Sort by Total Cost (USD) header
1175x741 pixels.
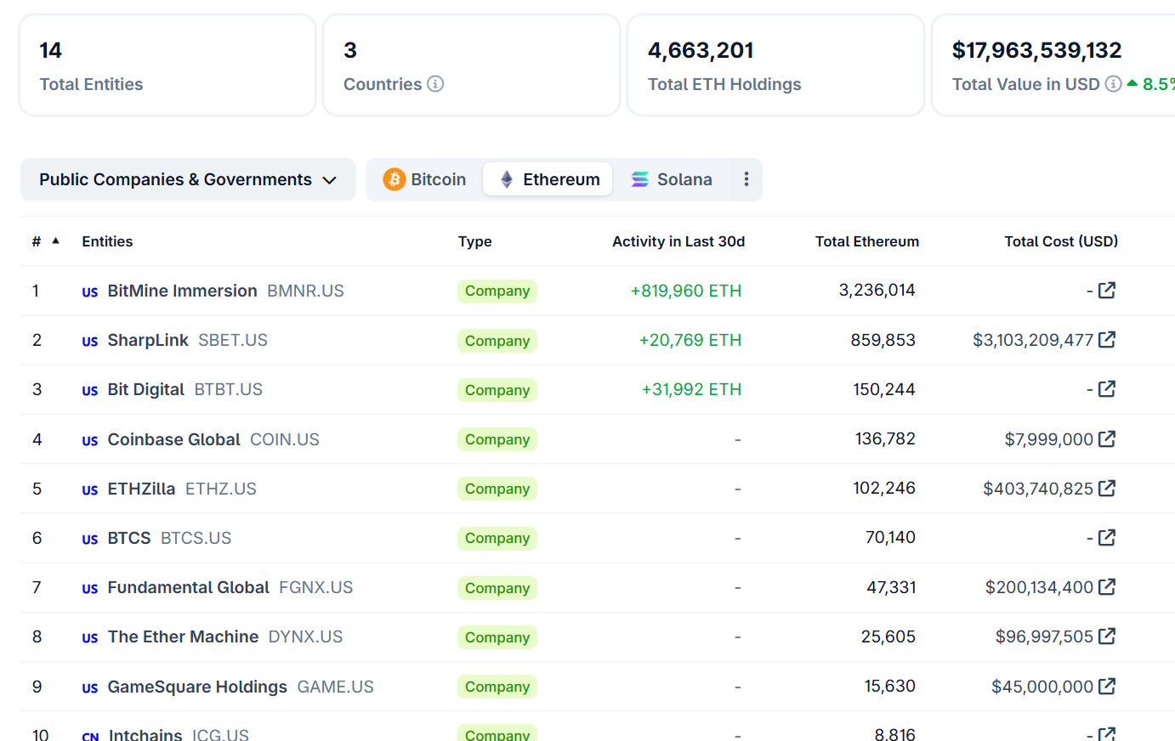[x=1060, y=241]
